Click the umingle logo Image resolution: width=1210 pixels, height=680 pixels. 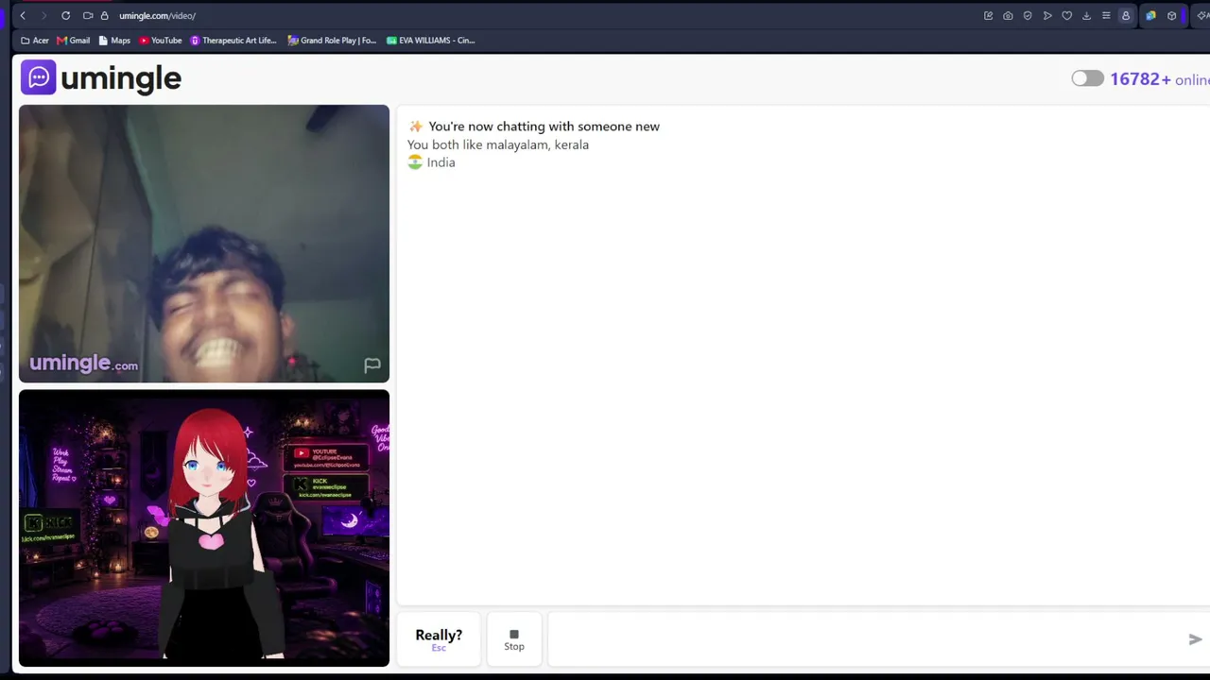101,78
